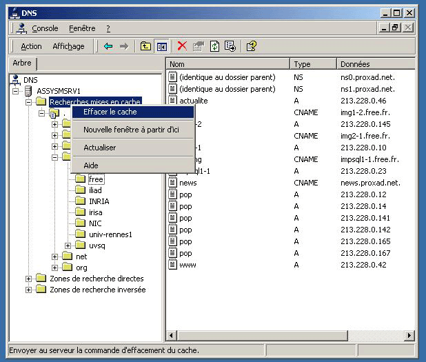Screen dimensions: 426x362
Task: Expand Zones de recherche inversée
Action: pos(28,290)
